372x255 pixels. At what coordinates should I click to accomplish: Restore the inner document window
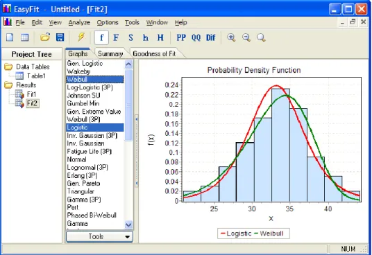(x=353, y=22)
